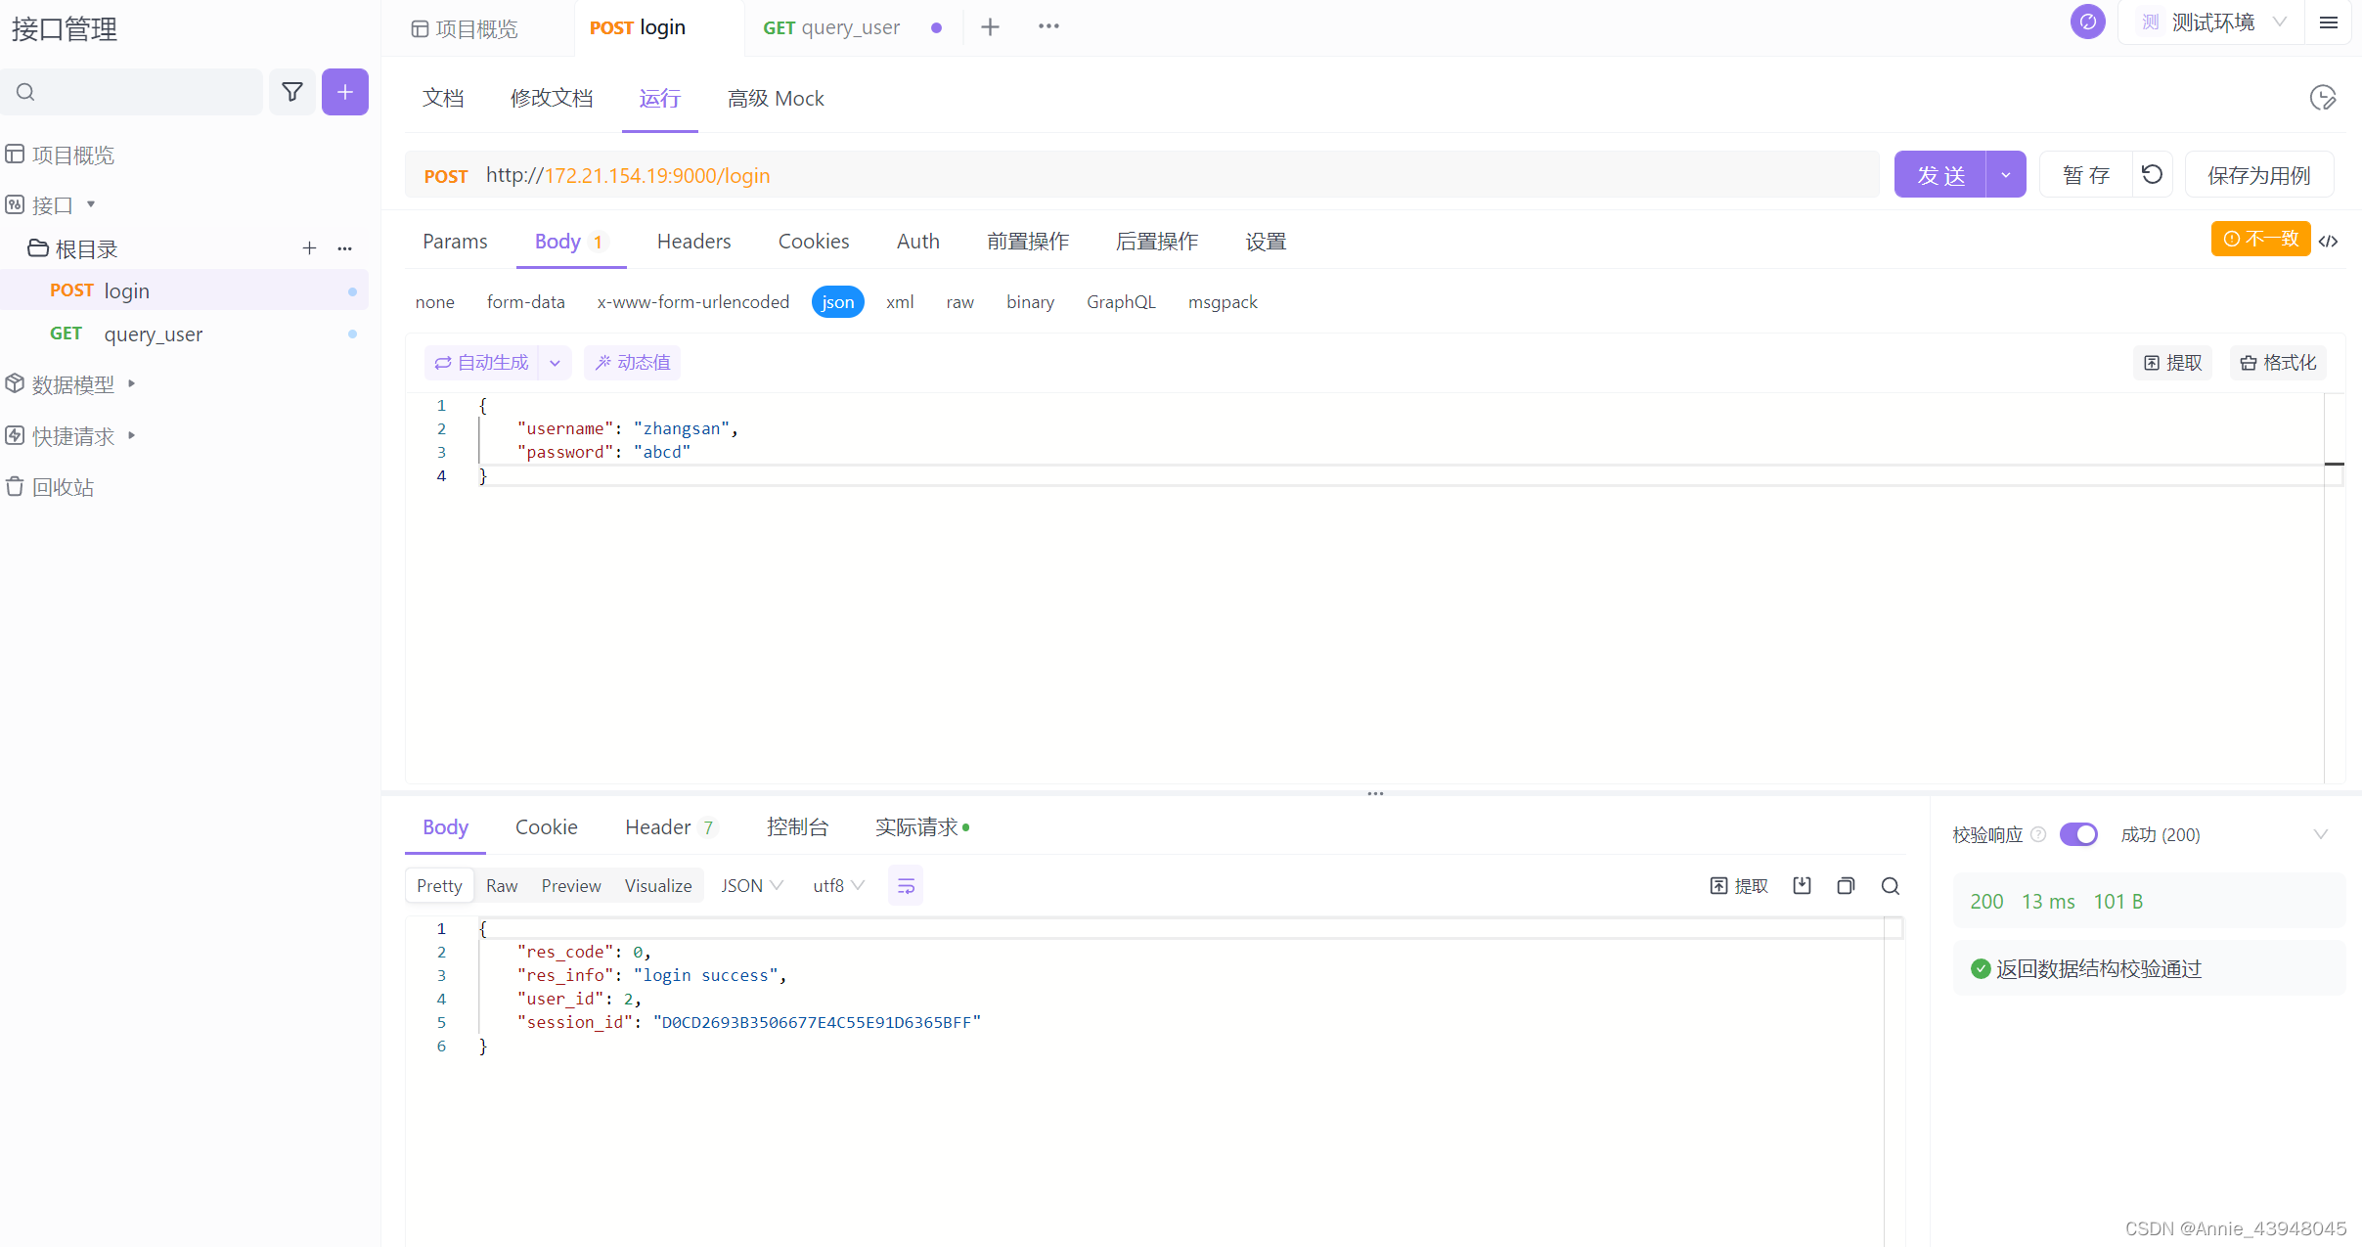Screen dimensions: 2362x1247
Task: Open the response Header tab
Action: click(670, 827)
